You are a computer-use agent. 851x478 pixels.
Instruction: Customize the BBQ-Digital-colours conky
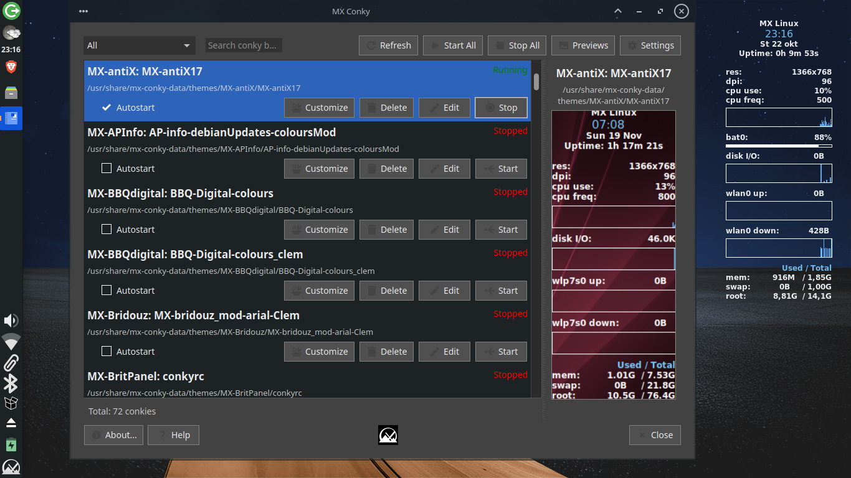pos(320,230)
